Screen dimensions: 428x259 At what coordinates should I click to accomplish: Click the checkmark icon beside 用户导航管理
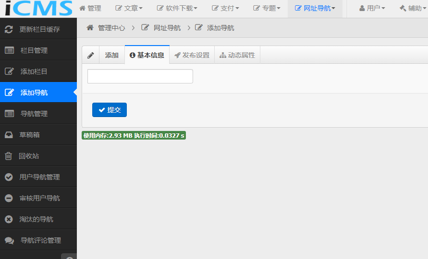[x=9, y=177]
